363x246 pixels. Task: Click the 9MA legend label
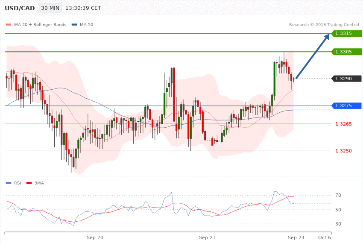click(x=39, y=183)
